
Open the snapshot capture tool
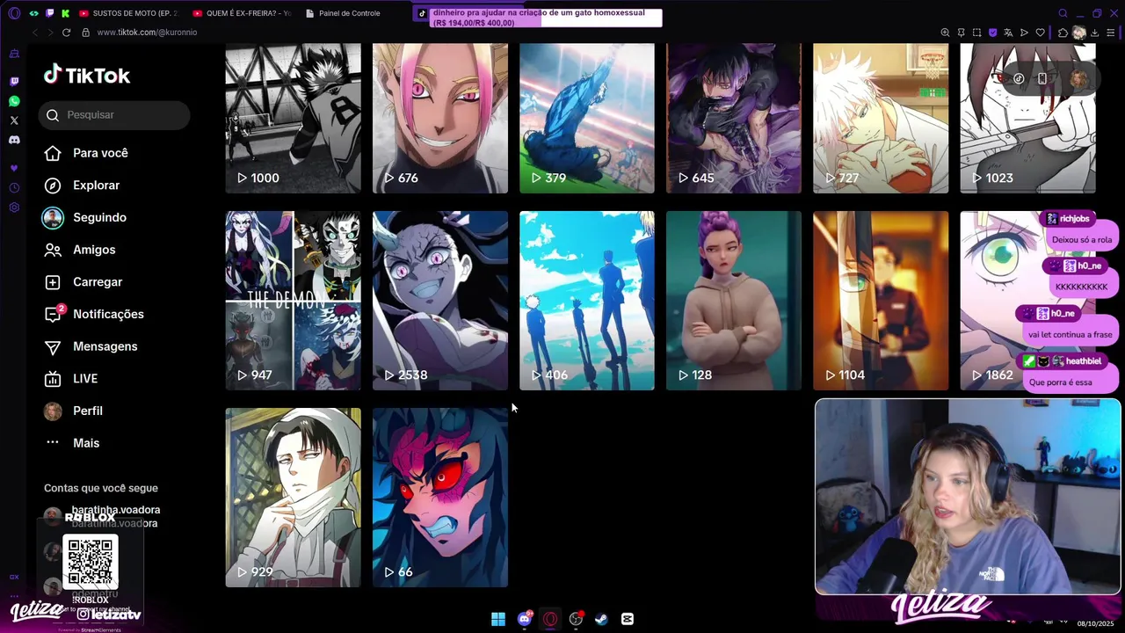click(976, 33)
